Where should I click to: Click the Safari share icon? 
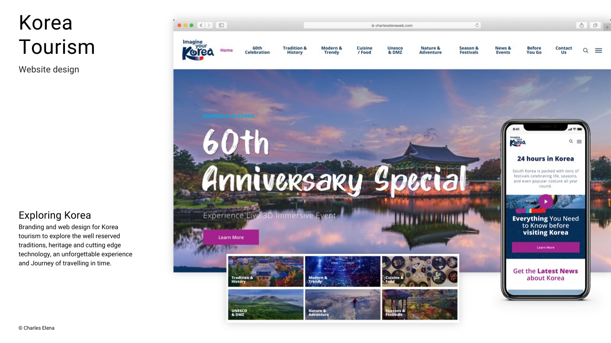pos(581,25)
